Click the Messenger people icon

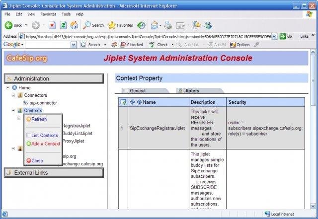click(x=208, y=25)
